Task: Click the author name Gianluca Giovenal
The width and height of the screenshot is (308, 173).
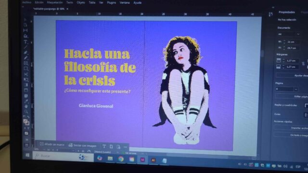Action: pyautogui.click(x=96, y=106)
